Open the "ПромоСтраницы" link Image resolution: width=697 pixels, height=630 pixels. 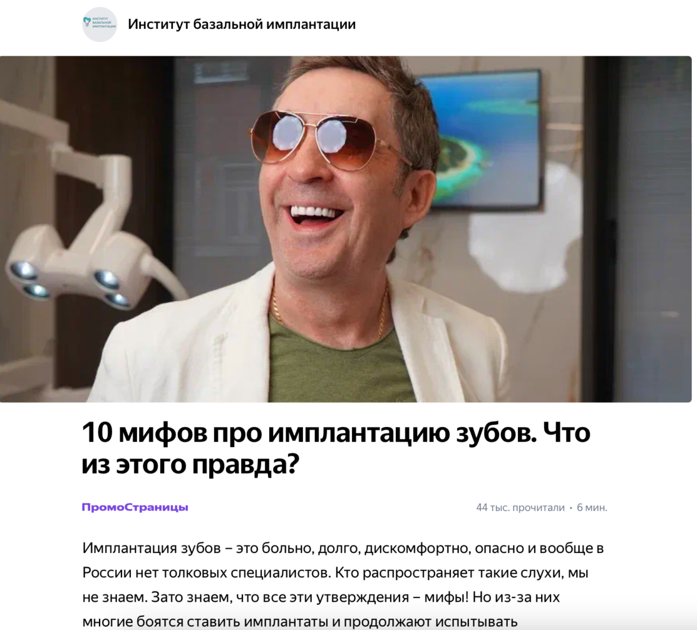click(x=135, y=507)
